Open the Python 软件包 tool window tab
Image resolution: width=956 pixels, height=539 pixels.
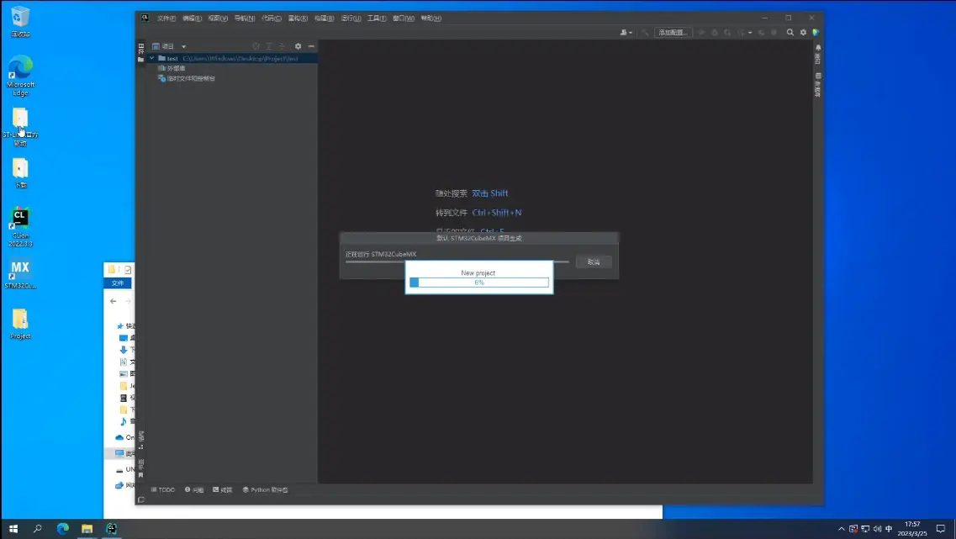[x=265, y=489]
